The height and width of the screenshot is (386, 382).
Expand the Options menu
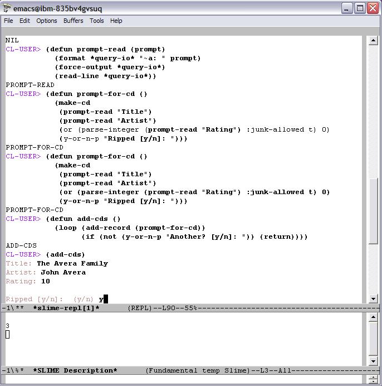pyautogui.click(x=47, y=21)
